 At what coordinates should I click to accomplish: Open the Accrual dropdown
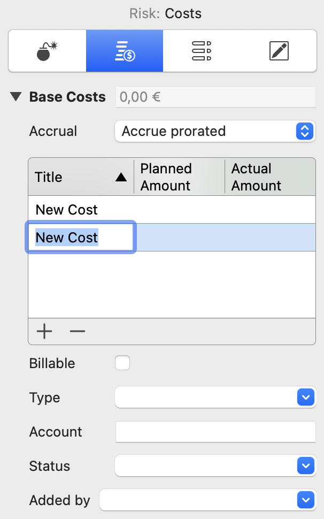point(304,131)
